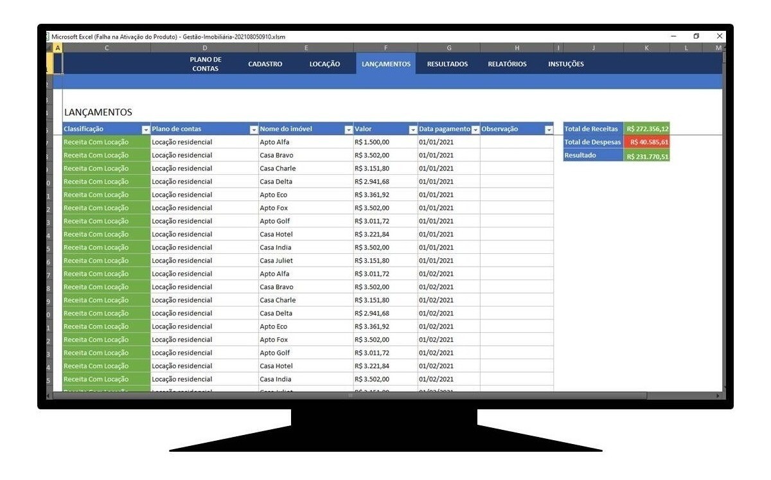Navigate to the RESULTADOS section
The height and width of the screenshot is (480, 771).
coord(447,64)
